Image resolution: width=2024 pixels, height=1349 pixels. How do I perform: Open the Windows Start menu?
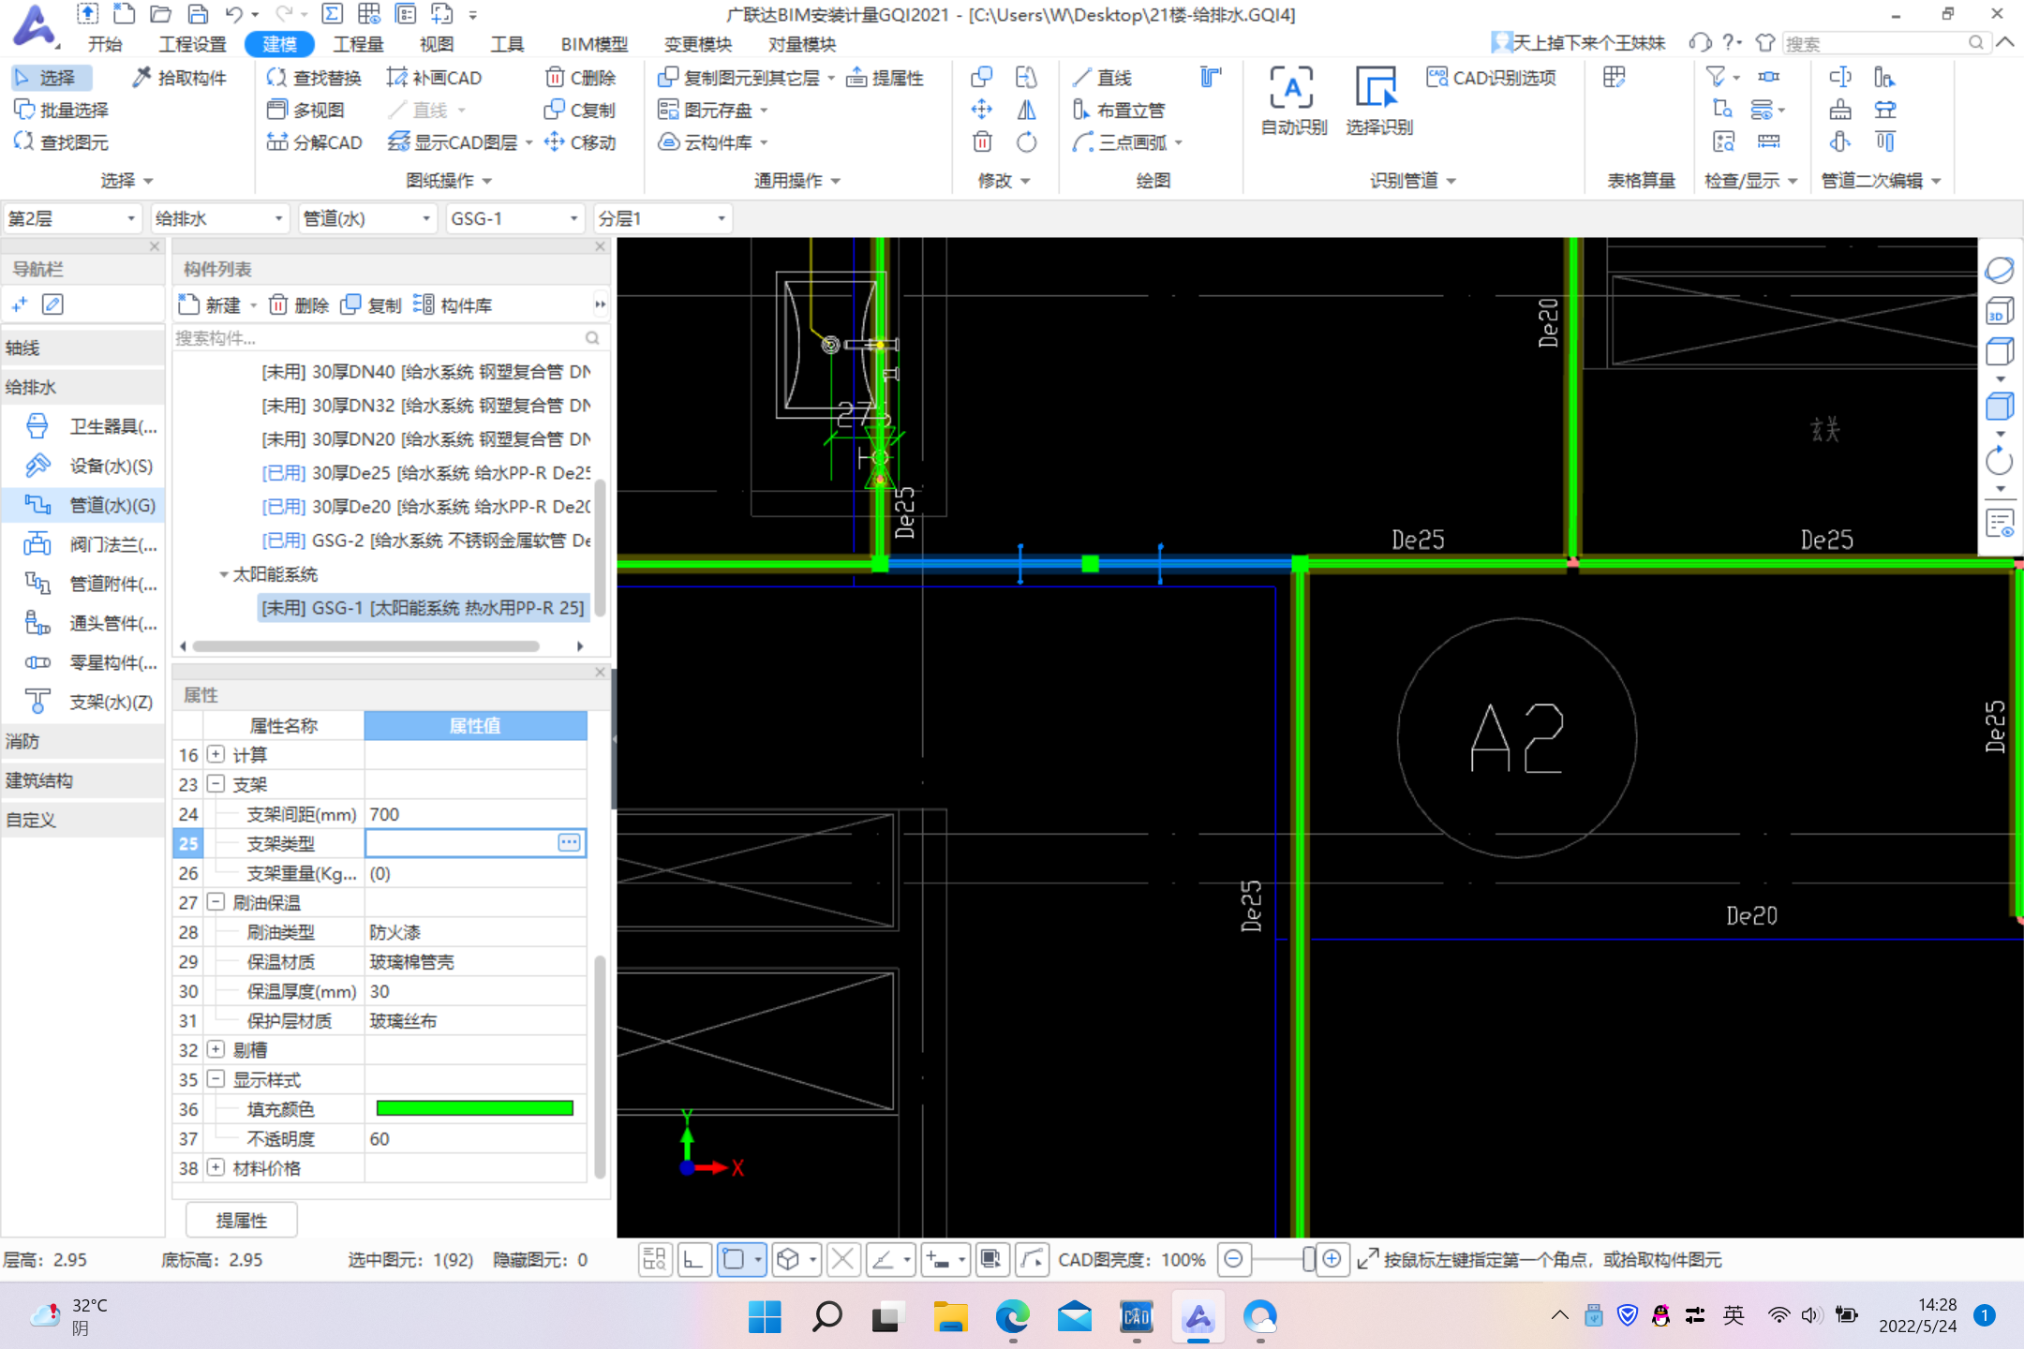click(x=765, y=1317)
